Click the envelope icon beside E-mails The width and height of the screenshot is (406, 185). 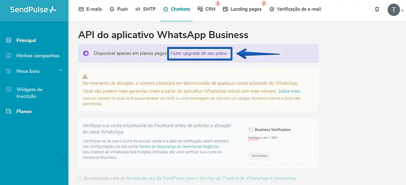(x=81, y=9)
